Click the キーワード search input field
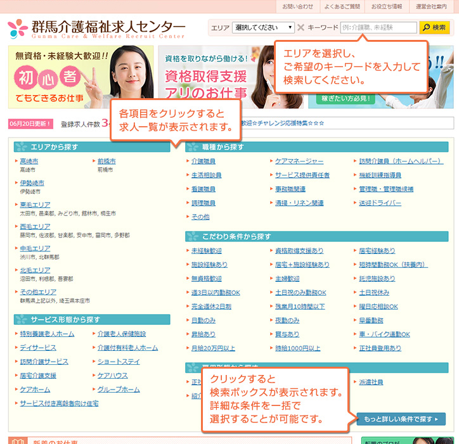The image size is (459, 444). click(x=378, y=28)
